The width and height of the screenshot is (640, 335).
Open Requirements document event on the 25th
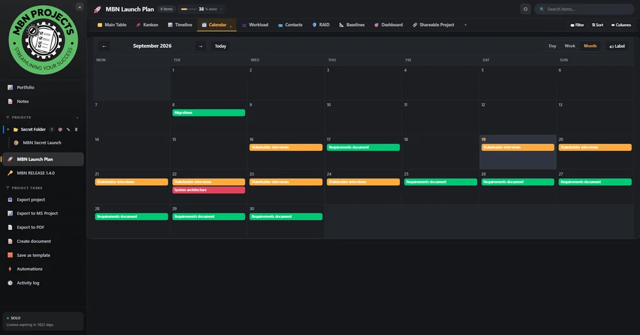click(440, 182)
